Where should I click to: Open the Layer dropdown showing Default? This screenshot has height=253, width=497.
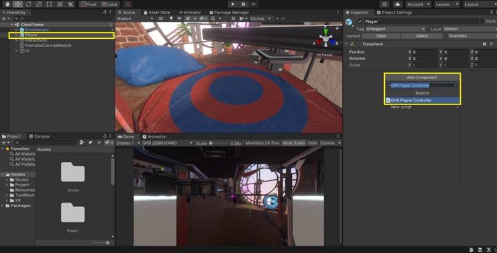[470, 29]
